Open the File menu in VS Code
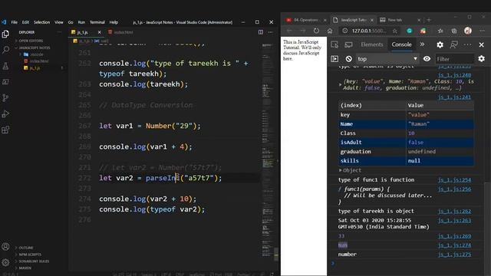The height and width of the screenshot is (276, 491). tap(15, 22)
